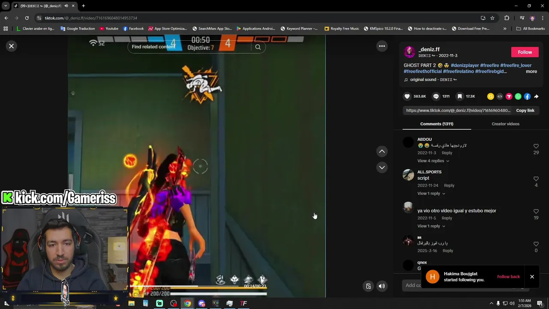Like the ALL.SPORTS 'script' comment
The width and height of the screenshot is (549, 309).
(x=536, y=179)
